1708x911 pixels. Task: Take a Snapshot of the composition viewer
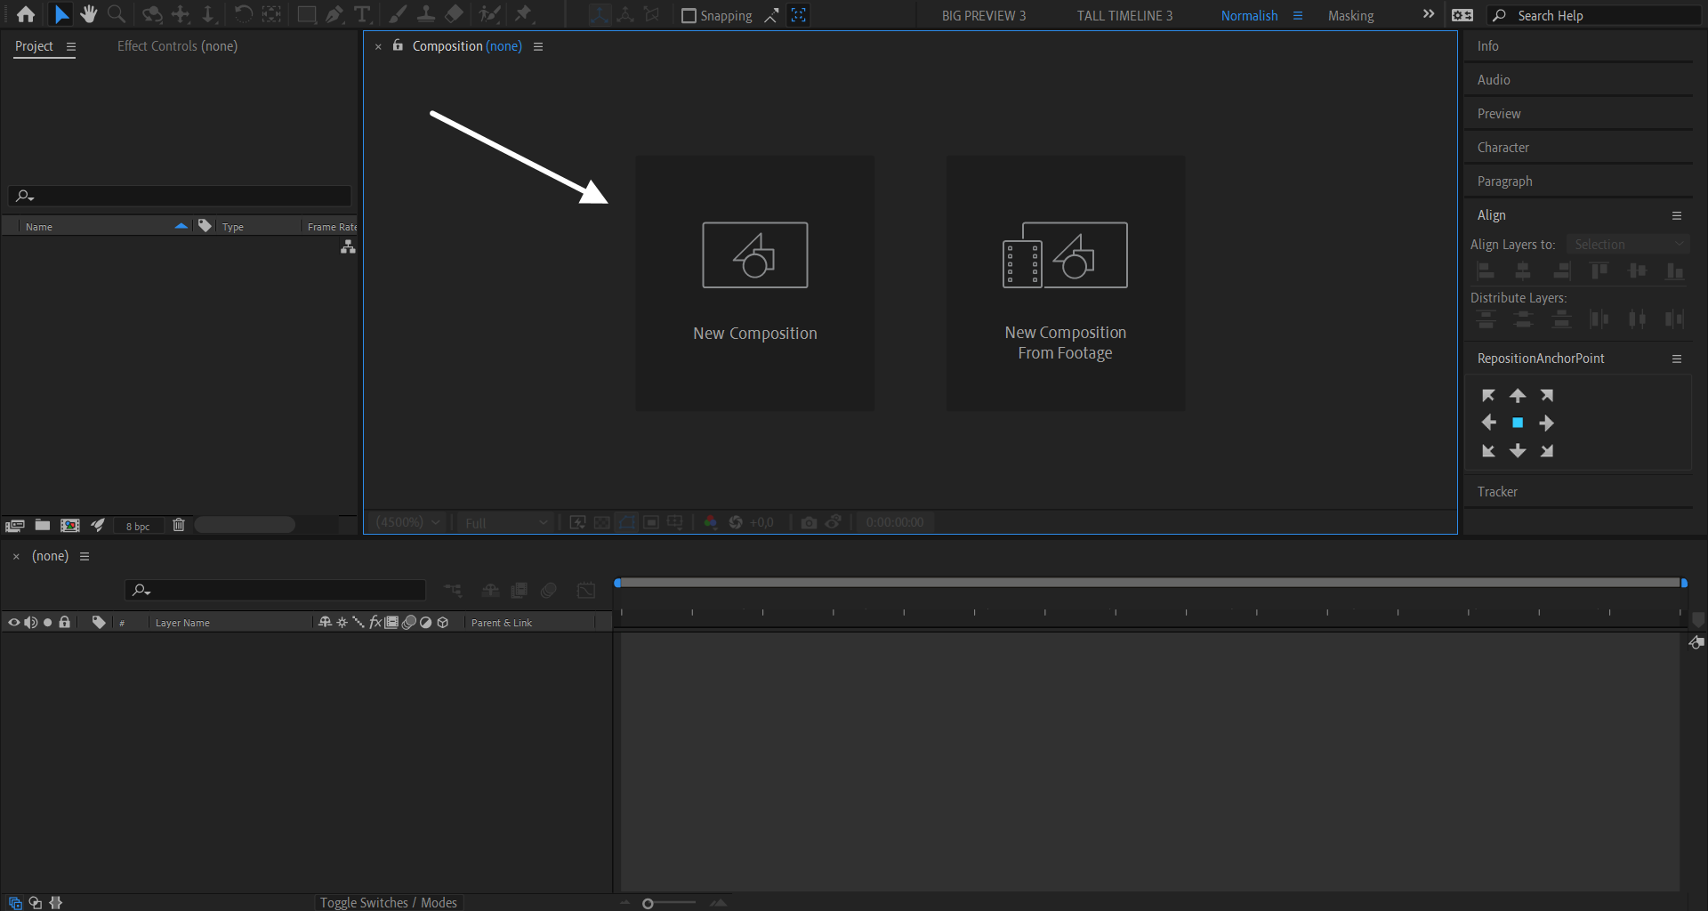[809, 522]
